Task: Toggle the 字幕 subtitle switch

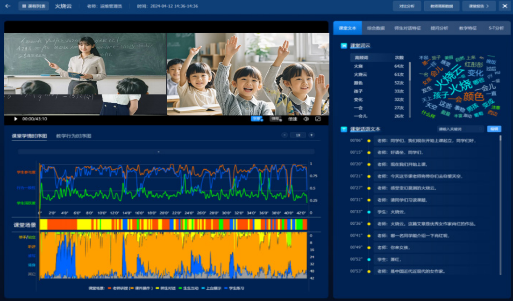Action: click(x=256, y=119)
